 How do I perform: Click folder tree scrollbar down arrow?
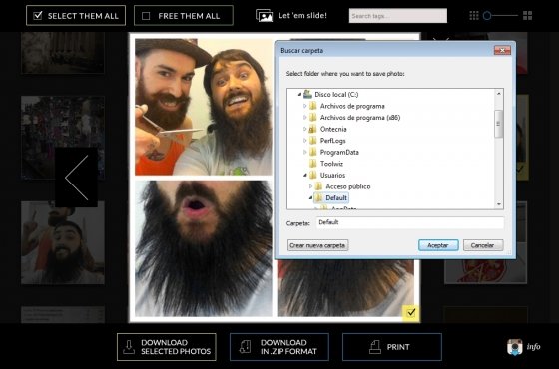pyautogui.click(x=499, y=204)
